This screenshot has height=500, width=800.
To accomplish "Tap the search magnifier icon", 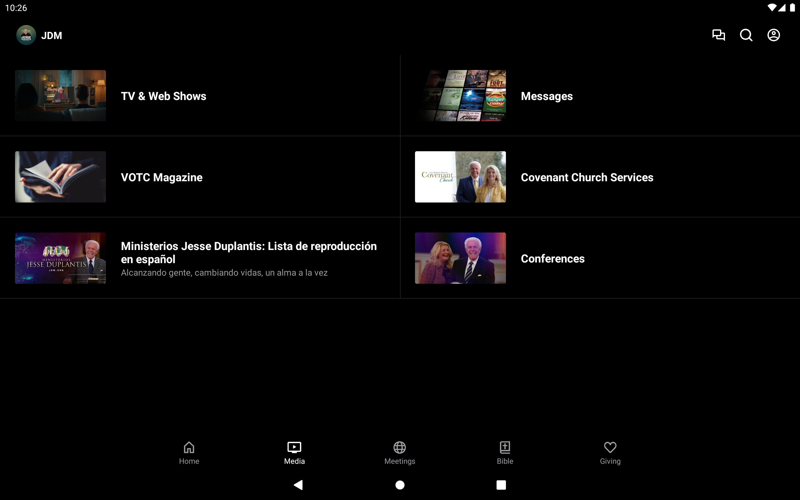I will coord(746,35).
